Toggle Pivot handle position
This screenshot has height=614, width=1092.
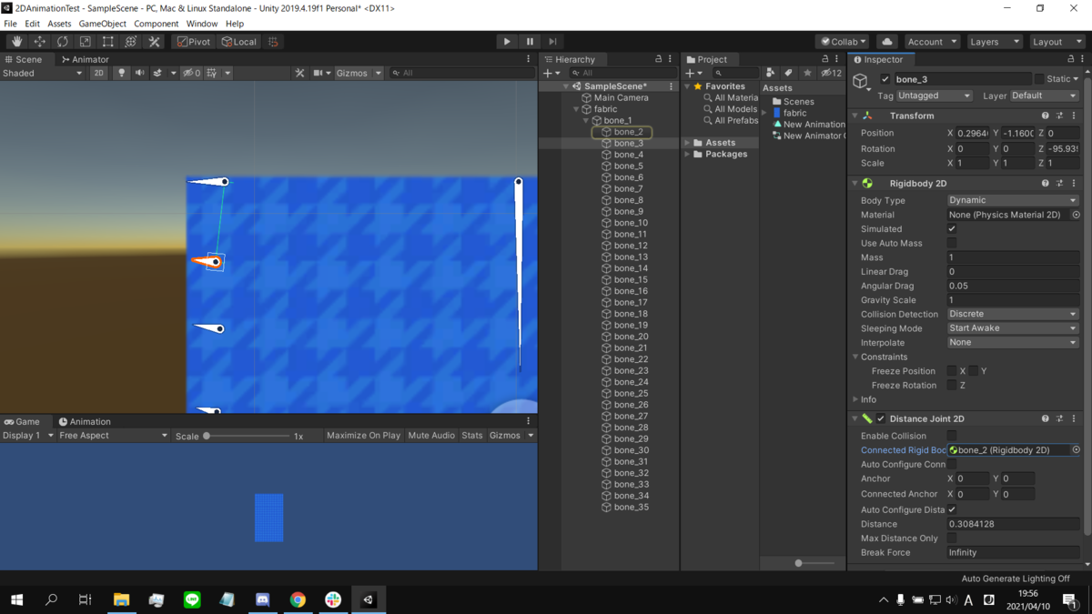point(194,42)
